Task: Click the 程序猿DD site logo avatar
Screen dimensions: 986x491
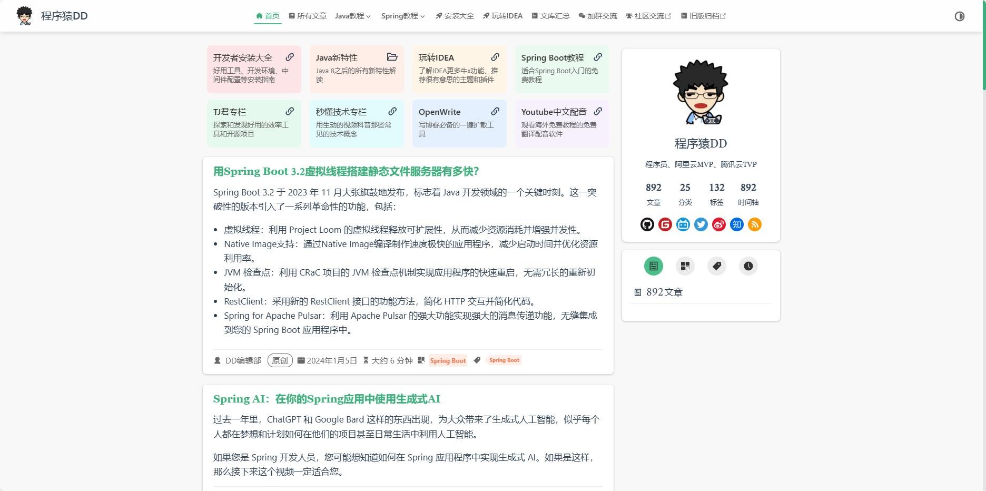Action: [24, 16]
